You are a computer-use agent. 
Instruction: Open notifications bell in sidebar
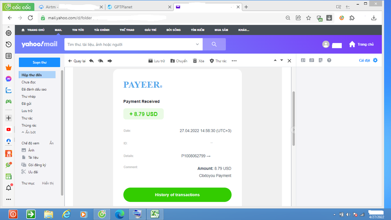[9, 188]
